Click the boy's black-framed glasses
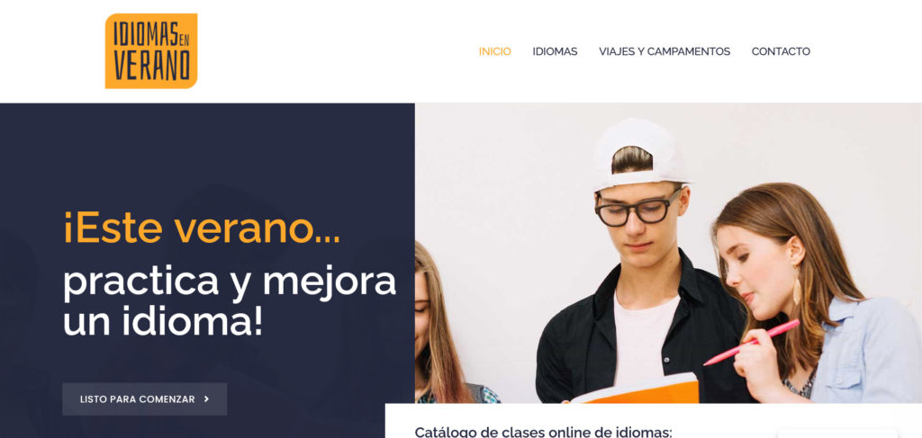This screenshot has width=922, height=438. (x=638, y=210)
